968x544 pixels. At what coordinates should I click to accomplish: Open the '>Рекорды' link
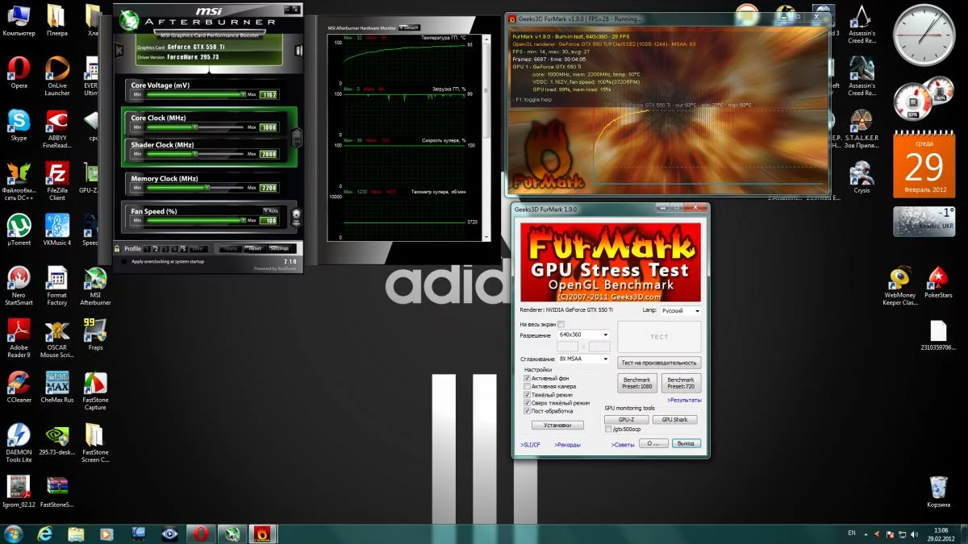(567, 445)
